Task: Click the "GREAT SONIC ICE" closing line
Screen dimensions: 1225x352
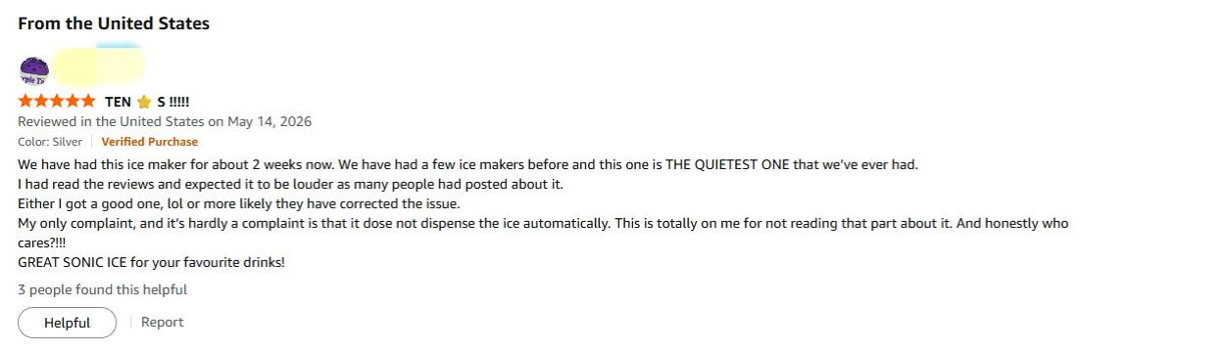Action: point(151,262)
